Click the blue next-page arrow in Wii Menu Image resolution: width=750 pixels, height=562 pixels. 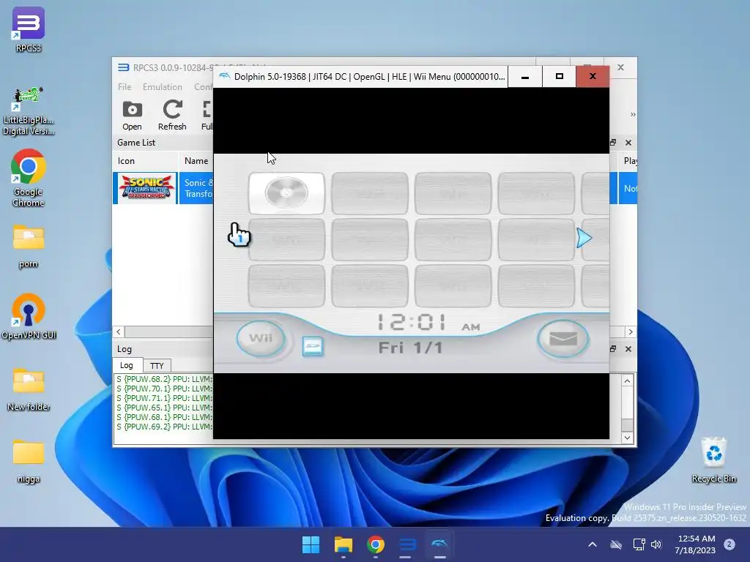click(584, 238)
